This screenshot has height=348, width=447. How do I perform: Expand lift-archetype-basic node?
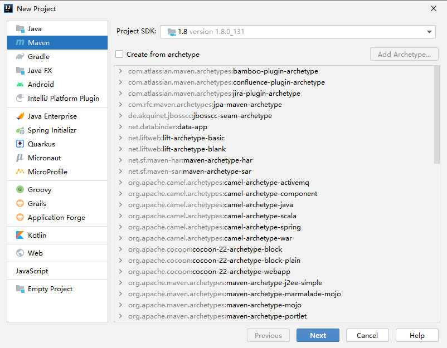120,138
